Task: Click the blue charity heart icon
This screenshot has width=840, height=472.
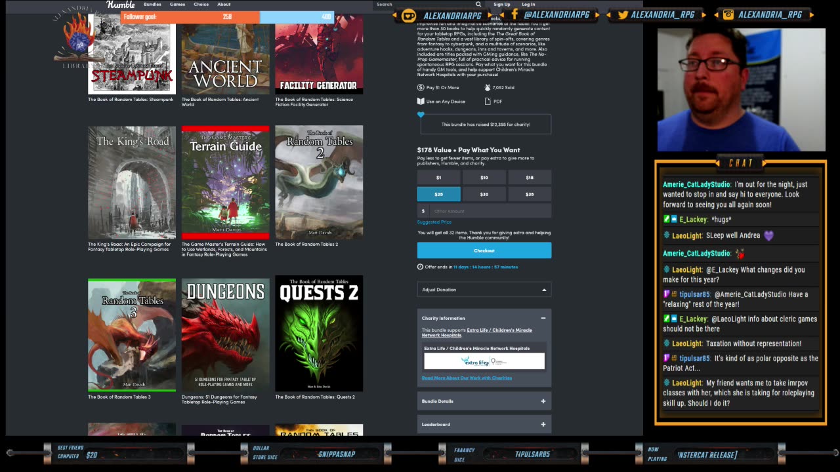Action: point(421,115)
